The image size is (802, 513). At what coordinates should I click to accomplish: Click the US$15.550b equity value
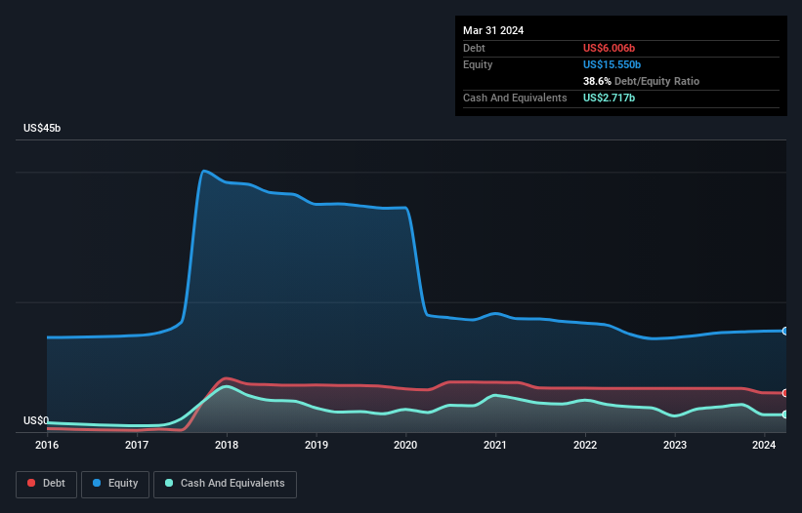pos(612,64)
